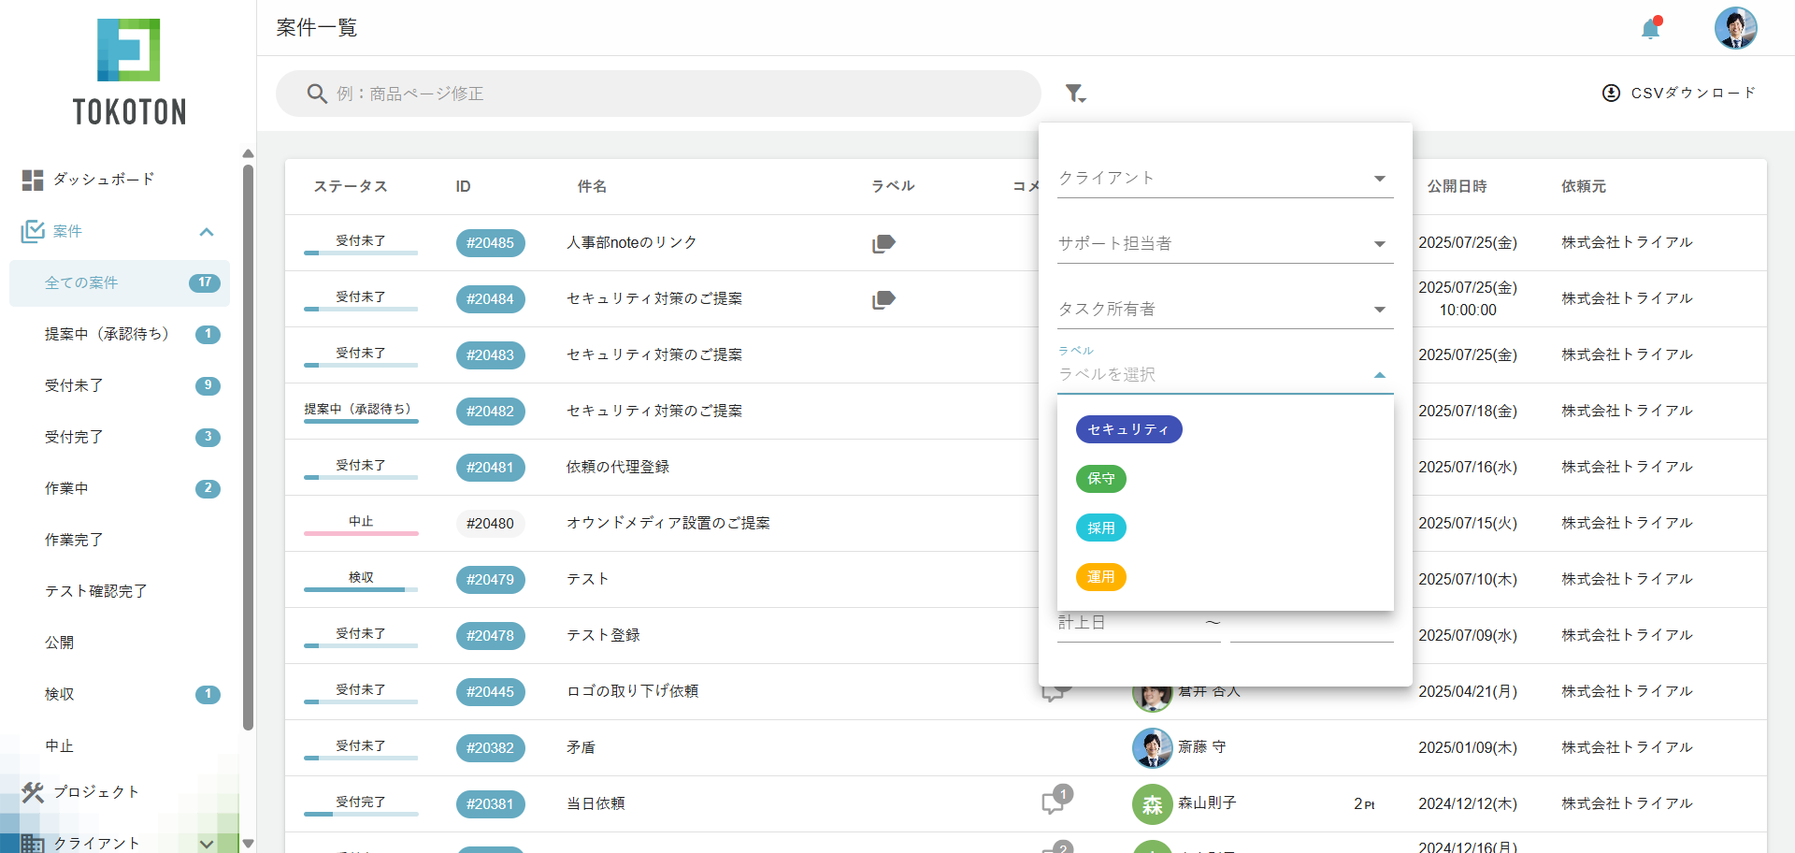Click the TOKOTON logo
Image resolution: width=1795 pixels, height=853 pixels.
coord(129,72)
